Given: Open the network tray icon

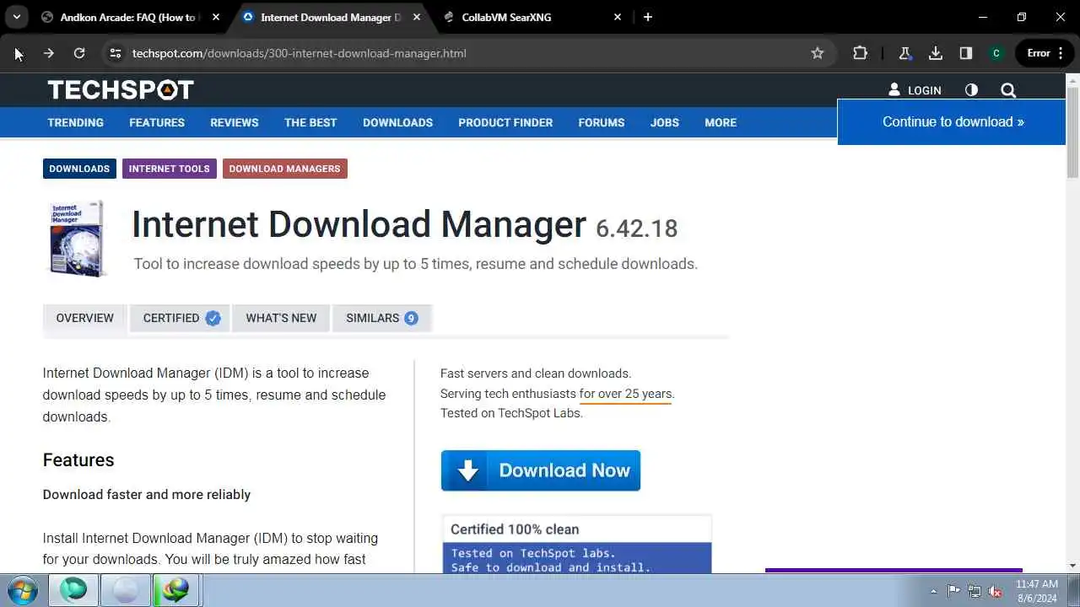Looking at the screenshot, I should tap(975, 591).
